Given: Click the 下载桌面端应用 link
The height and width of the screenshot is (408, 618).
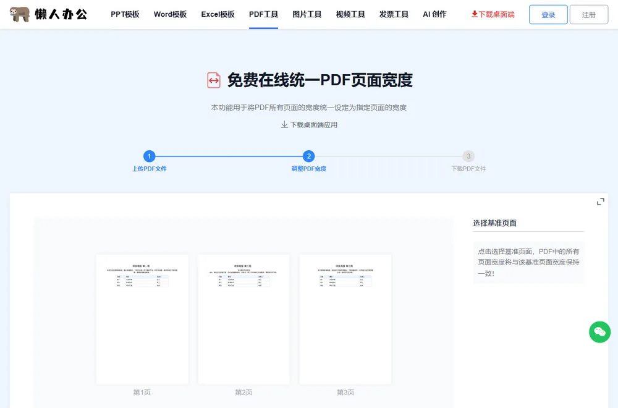Looking at the screenshot, I should pyautogui.click(x=309, y=125).
